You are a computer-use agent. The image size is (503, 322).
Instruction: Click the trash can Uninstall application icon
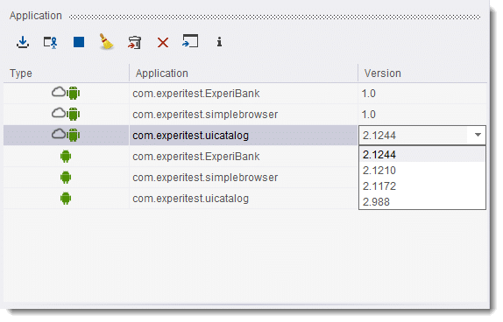135,42
